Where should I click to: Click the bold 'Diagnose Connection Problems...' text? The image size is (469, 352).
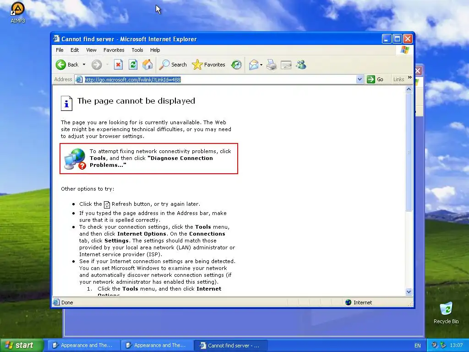click(151, 162)
